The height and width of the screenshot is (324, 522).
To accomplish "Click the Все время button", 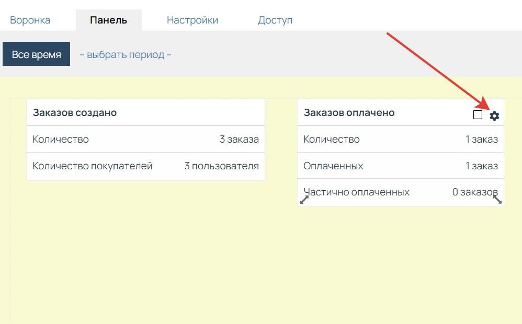I will [x=36, y=54].
